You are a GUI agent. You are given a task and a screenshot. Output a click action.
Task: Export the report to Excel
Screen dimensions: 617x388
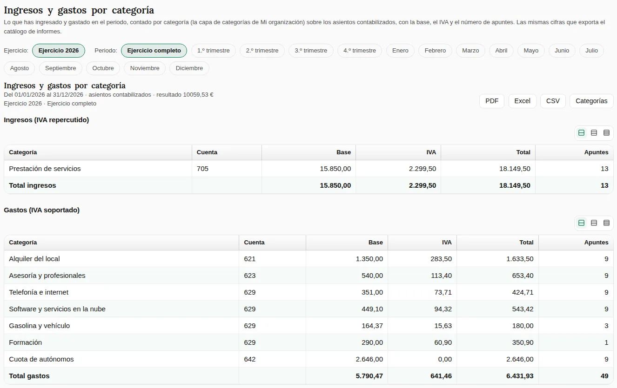click(522, 101)
